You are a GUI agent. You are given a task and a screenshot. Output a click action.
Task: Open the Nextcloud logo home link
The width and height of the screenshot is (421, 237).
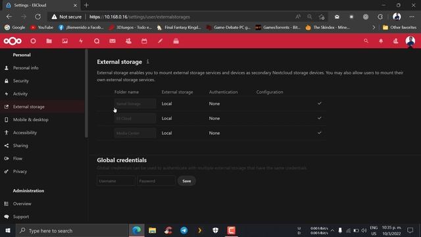pos(12,41)
